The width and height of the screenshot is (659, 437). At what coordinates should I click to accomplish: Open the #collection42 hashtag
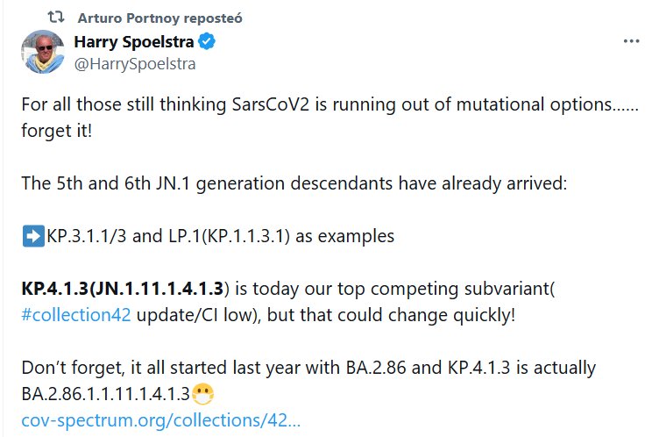tap(75, 315)
